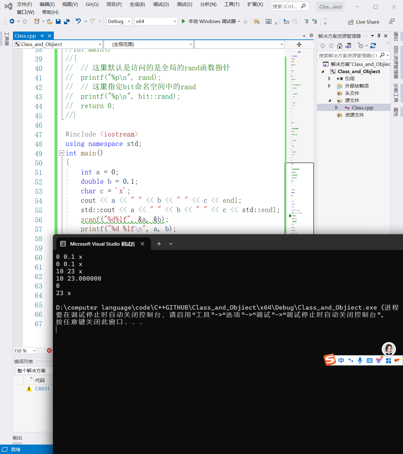The width and height of the screenshot is (403, 454).
Task: Collapse the int main() code block
Action: pyautogui.click(x=62, y=153)
